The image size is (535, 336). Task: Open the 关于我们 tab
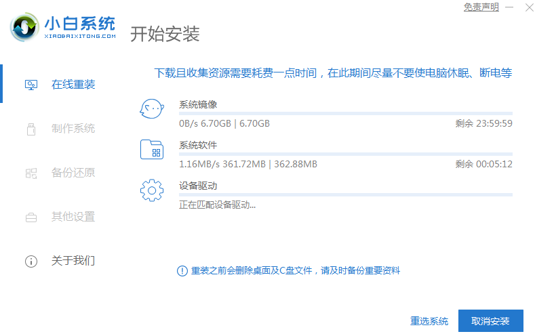pyautogui.click(x=73, y=261)
